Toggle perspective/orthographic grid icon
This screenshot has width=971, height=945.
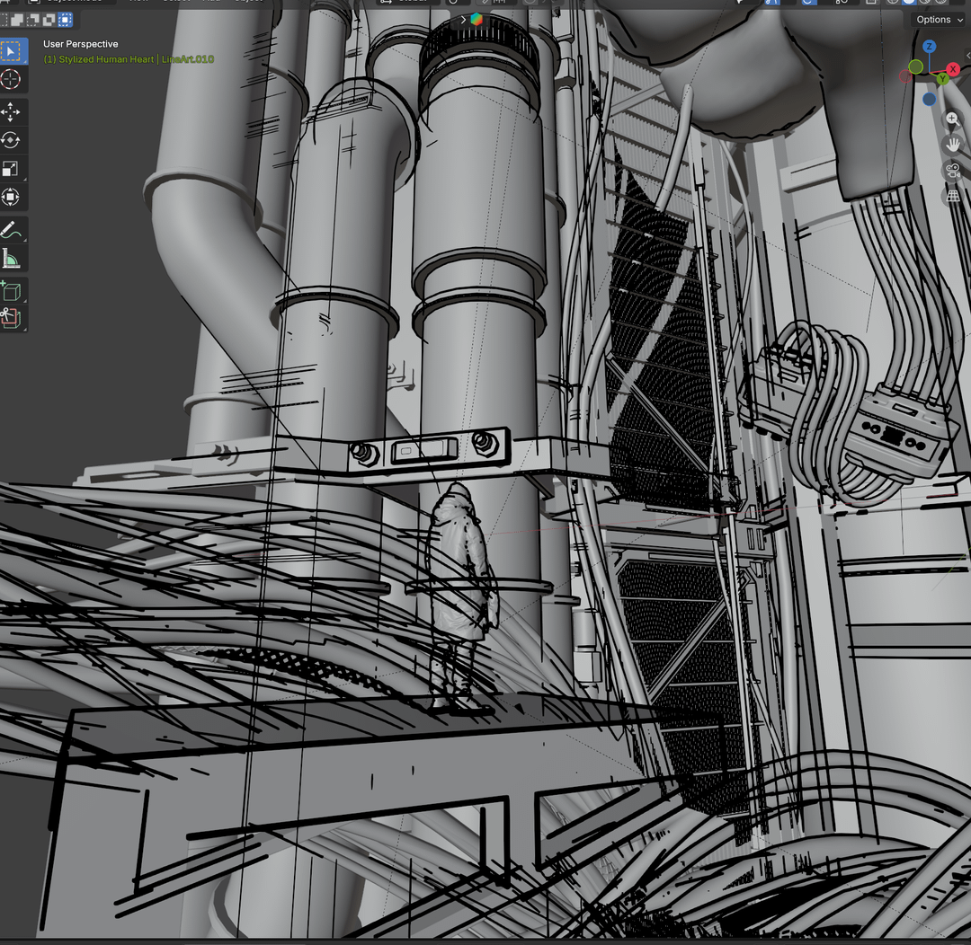[953, 196]
